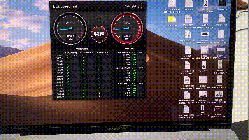Select the Disk Speed Test window title

(65, 6)
